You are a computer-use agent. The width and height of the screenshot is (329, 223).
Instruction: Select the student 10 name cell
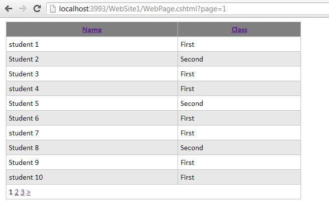[x=26, y=177]
